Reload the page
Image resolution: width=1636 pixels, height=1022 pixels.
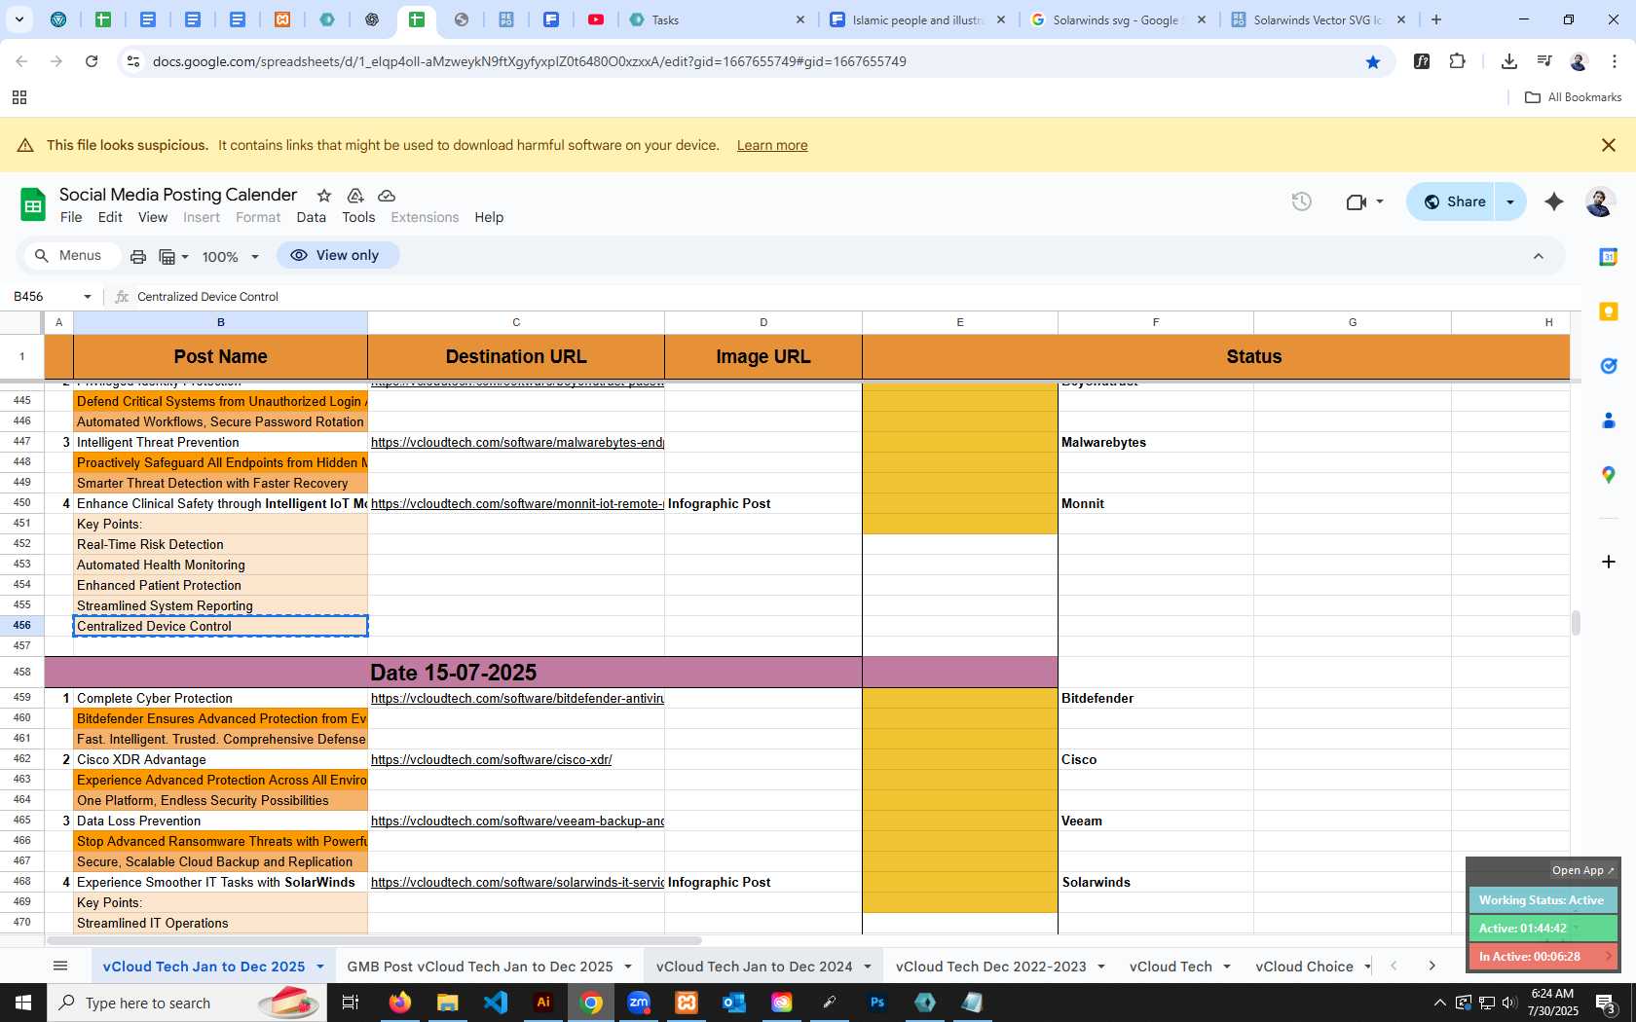pyautogui.click(x=92, y=61)
